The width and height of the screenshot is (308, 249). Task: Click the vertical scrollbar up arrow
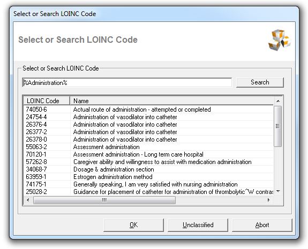[x=278, y=101]
